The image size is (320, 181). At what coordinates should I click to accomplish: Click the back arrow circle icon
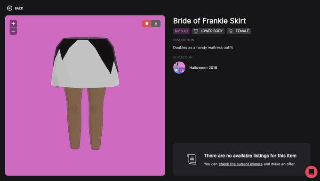coord(9,8)
